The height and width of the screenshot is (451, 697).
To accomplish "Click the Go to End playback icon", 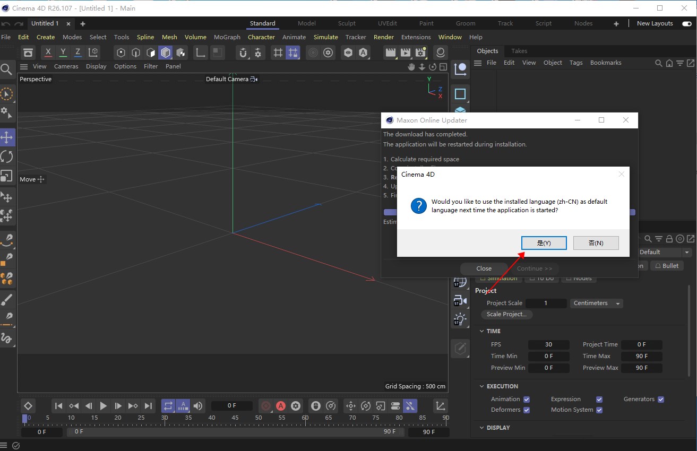I will (148, 406).
